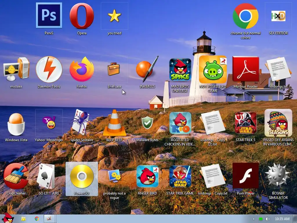Open the folder icon pinned on taskbar
Viewport: 297px width, 223px height.
pos(23,219)
